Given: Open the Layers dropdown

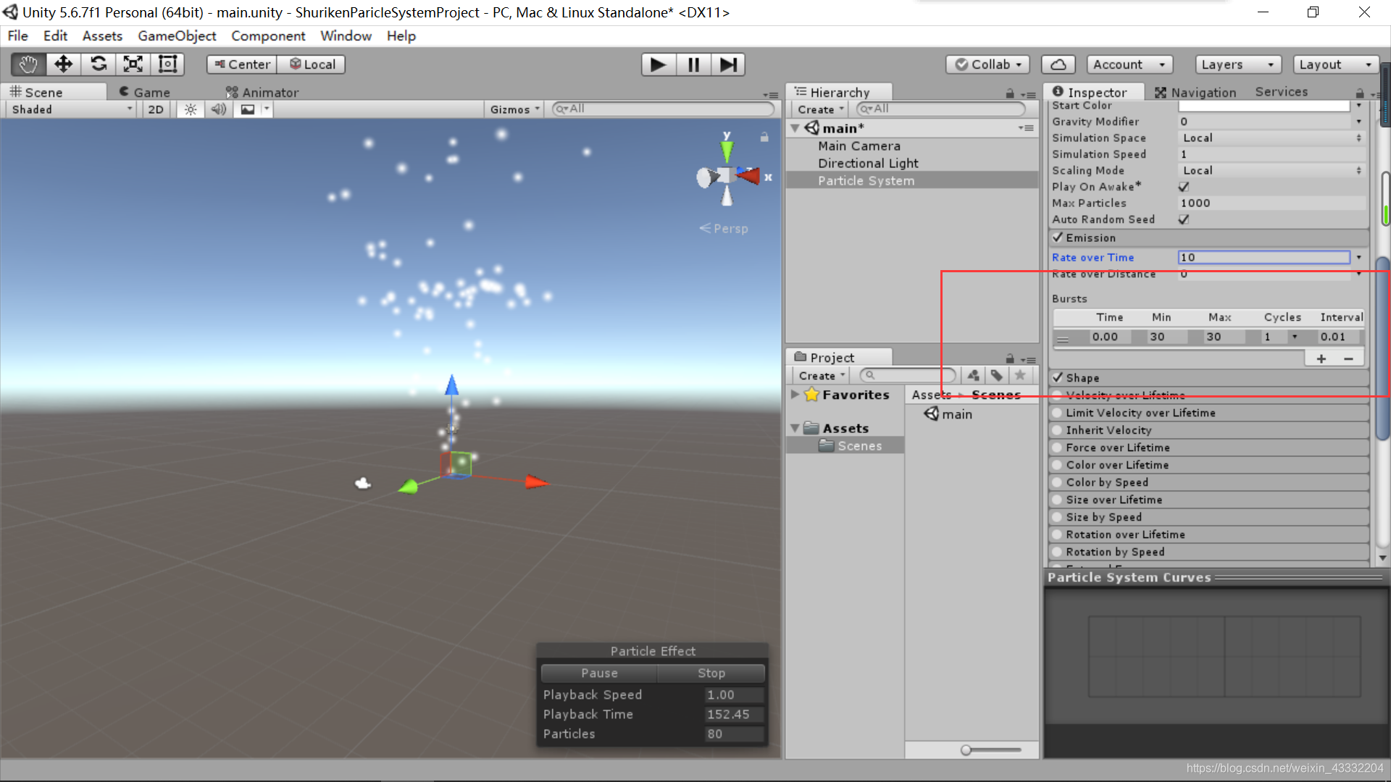Looking at the screenshot, I should [x=1238, y=64].
